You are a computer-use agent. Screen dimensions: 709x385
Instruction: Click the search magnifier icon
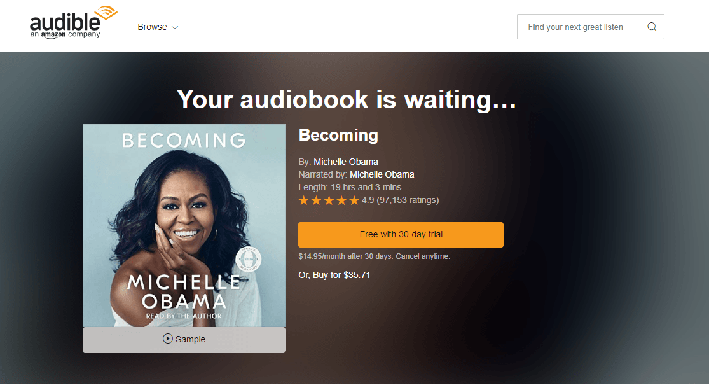pos(652,27)
